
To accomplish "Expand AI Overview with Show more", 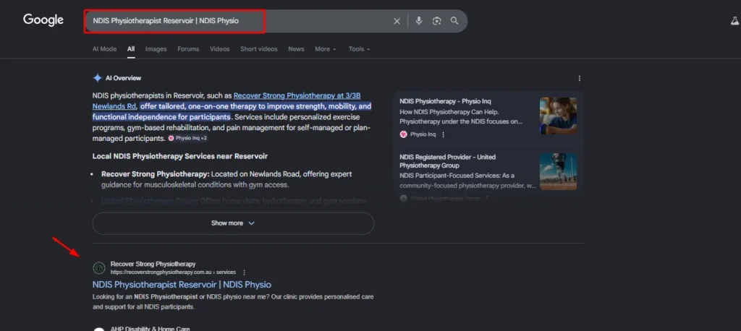I will click(x=233, y=223).
